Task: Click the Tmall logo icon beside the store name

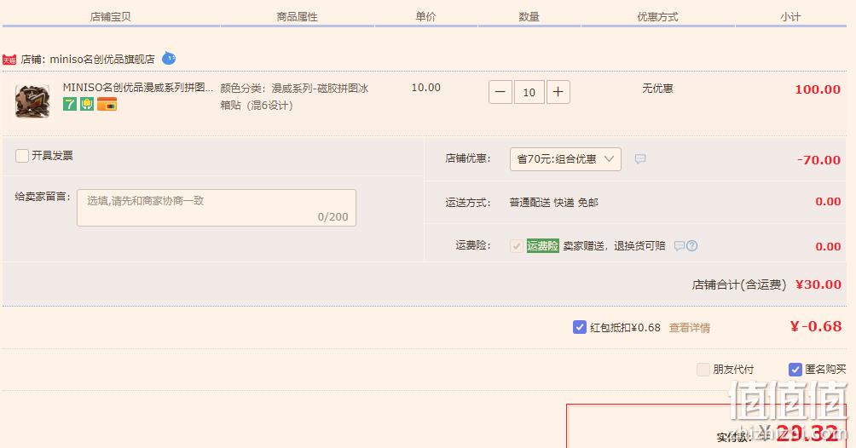Action: (x=9, y=60)
